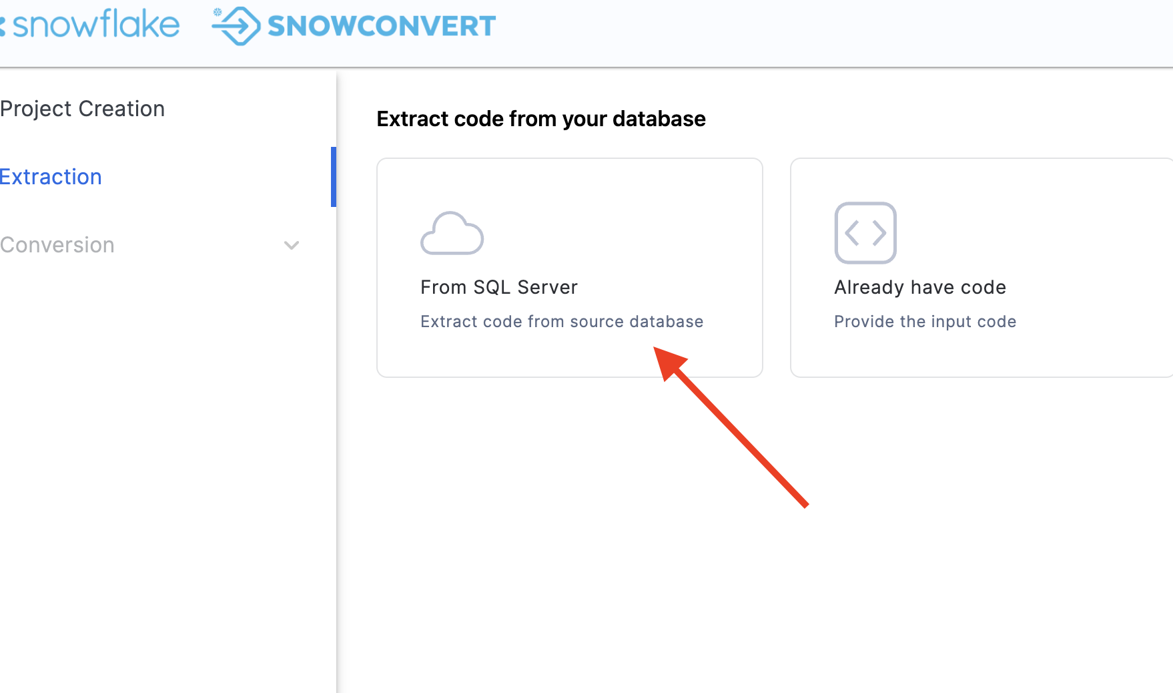Viewport: 1173px width, 693px height.
Task: Select the highlighted Extraction sidebar entry
Action: 51,176
